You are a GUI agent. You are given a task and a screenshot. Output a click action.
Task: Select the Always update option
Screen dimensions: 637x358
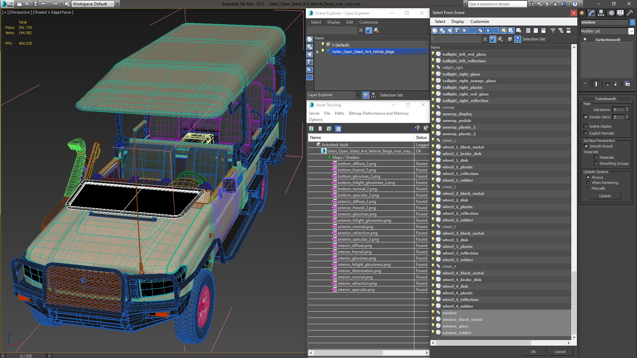pyautogui.click(x=588, y=177)
